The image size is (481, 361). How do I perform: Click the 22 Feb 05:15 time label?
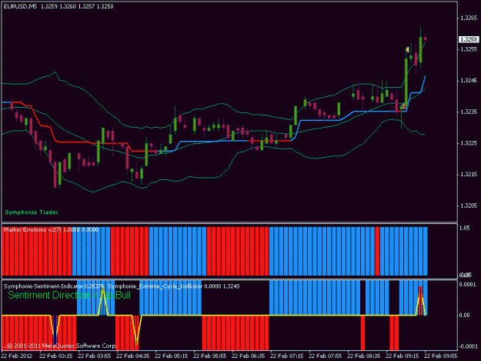click(171, 356)
